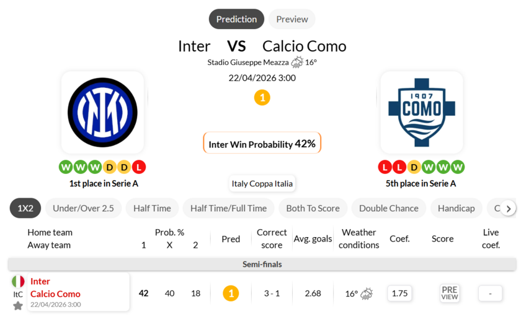Click the orange prediction circle under the date
The image size is (521, 322).
click(x=262, y=97)
